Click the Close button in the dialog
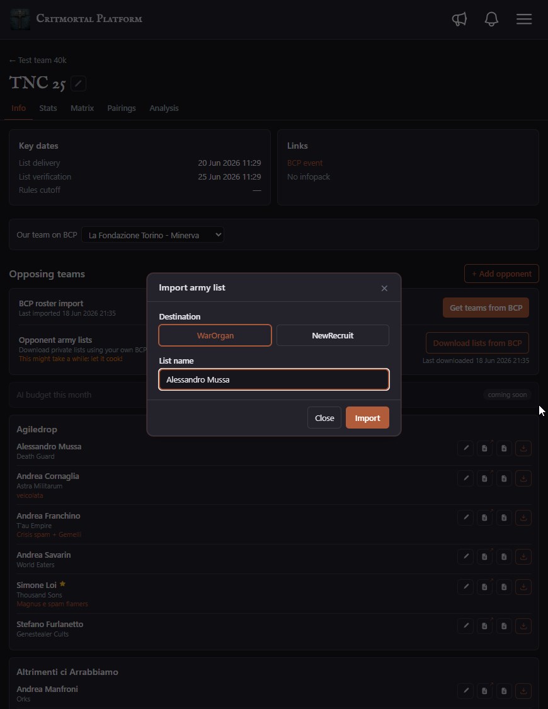This screenshot has width=548, height=709. tap(324, 418)
